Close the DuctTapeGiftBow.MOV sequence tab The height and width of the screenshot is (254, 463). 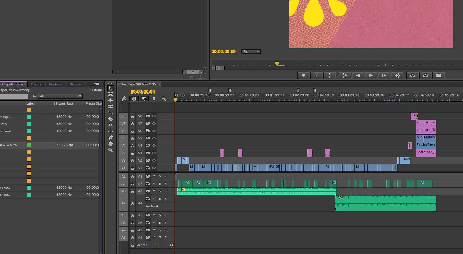[158, 84]
